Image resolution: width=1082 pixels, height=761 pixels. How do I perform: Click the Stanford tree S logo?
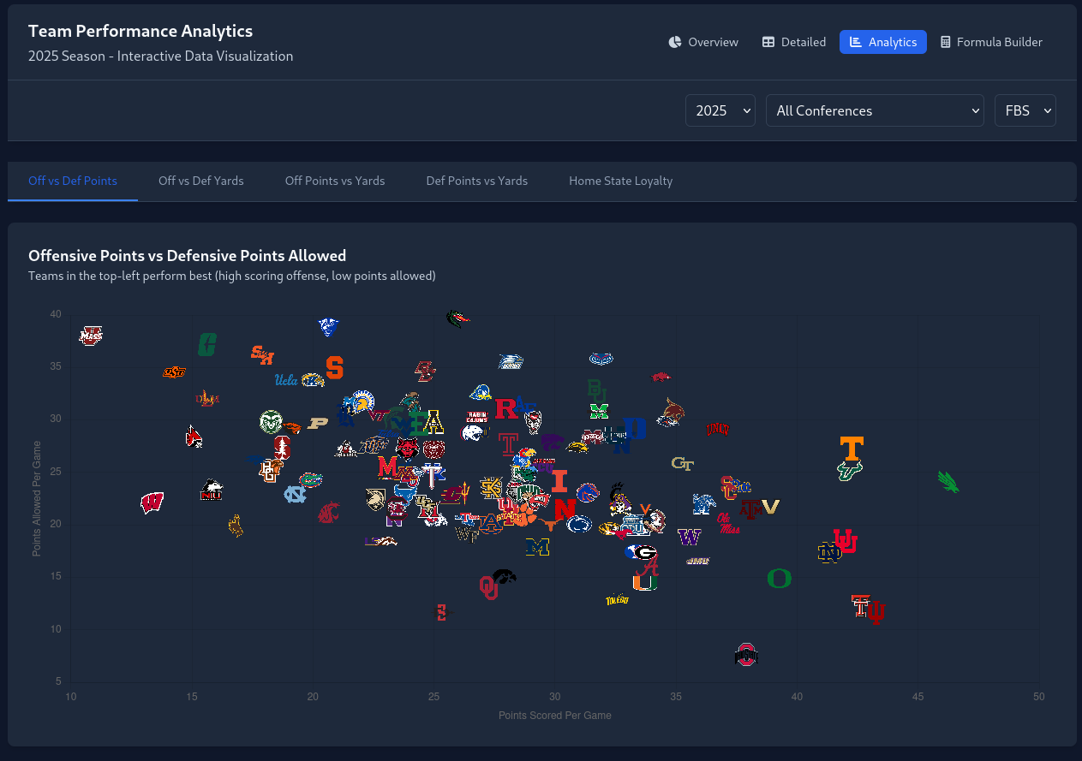282,447
